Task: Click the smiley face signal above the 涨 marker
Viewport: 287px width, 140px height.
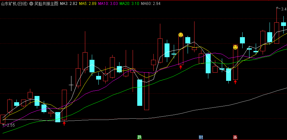Action: pos(235,48)
